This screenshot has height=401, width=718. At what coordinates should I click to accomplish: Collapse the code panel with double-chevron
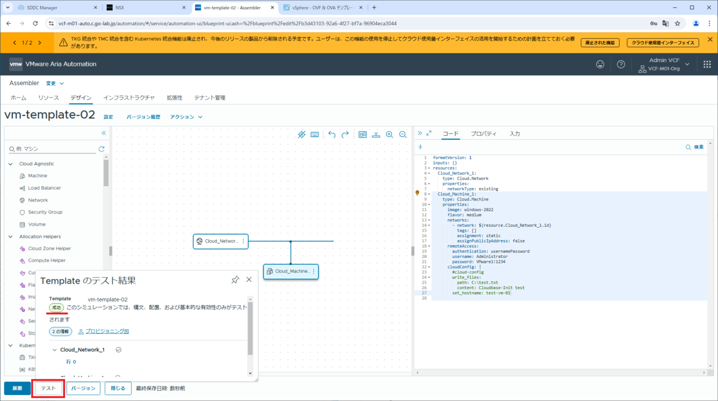[x=420, y=133]
